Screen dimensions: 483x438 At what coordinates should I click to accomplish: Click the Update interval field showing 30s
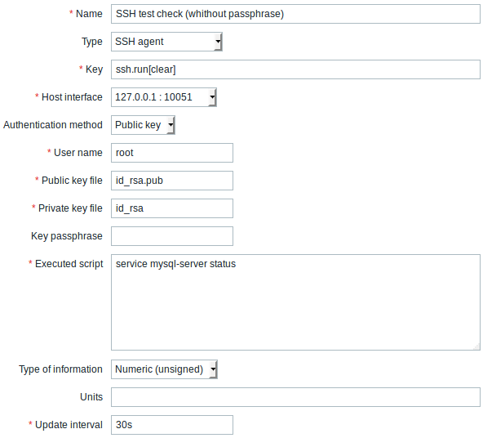(x=172, y=425)
